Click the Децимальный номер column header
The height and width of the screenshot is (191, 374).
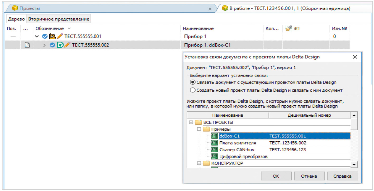pyautogui.click(x=309, y=115)
